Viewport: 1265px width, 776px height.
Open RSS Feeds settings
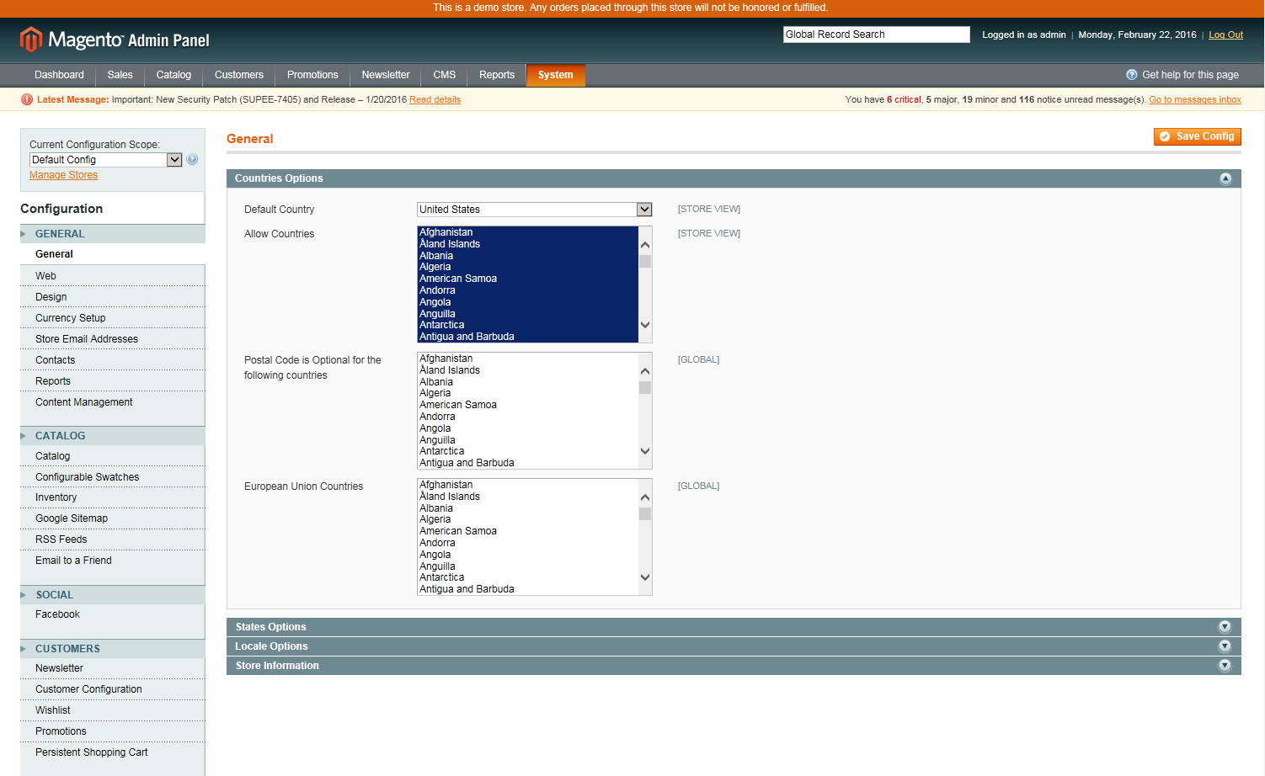coord(112,539)
